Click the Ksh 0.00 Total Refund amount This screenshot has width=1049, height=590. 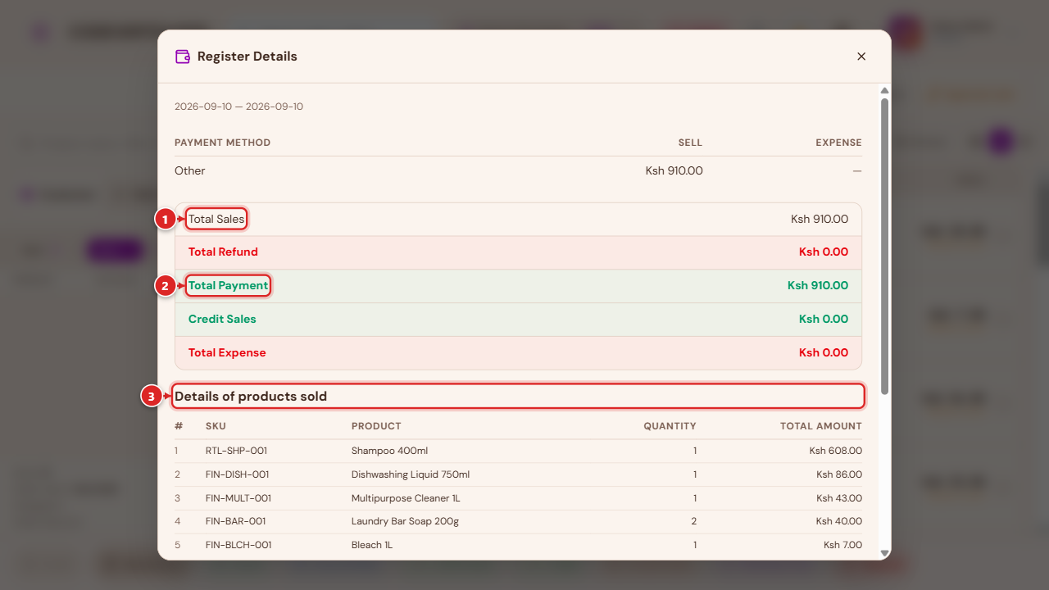pos(824,252)
